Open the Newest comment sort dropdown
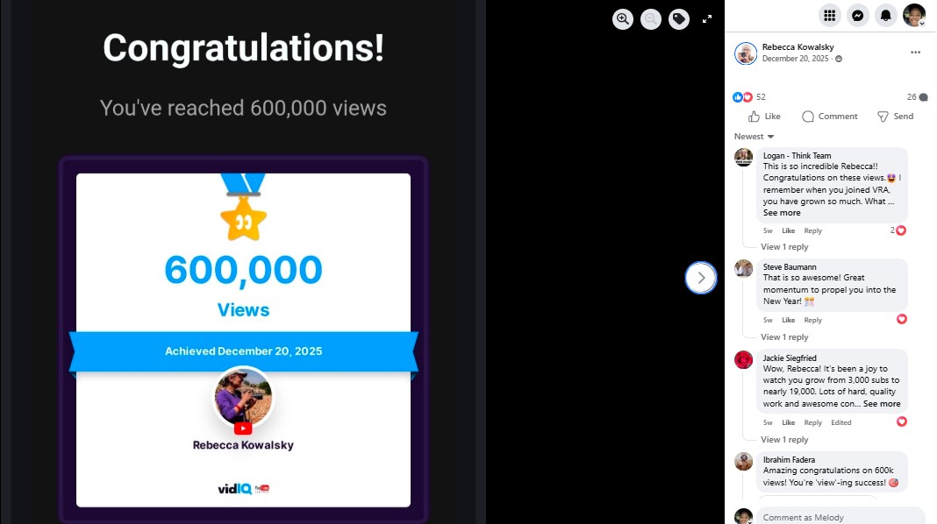Screen dimensions: 937x524 click(x=755, y=137)
